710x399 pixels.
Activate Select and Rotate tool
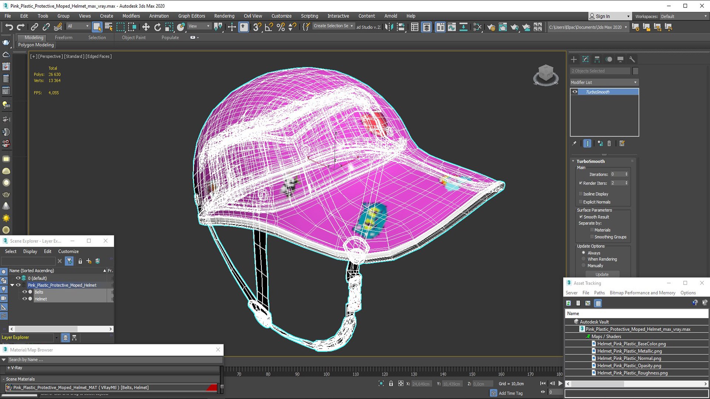[x=158, y=27]
